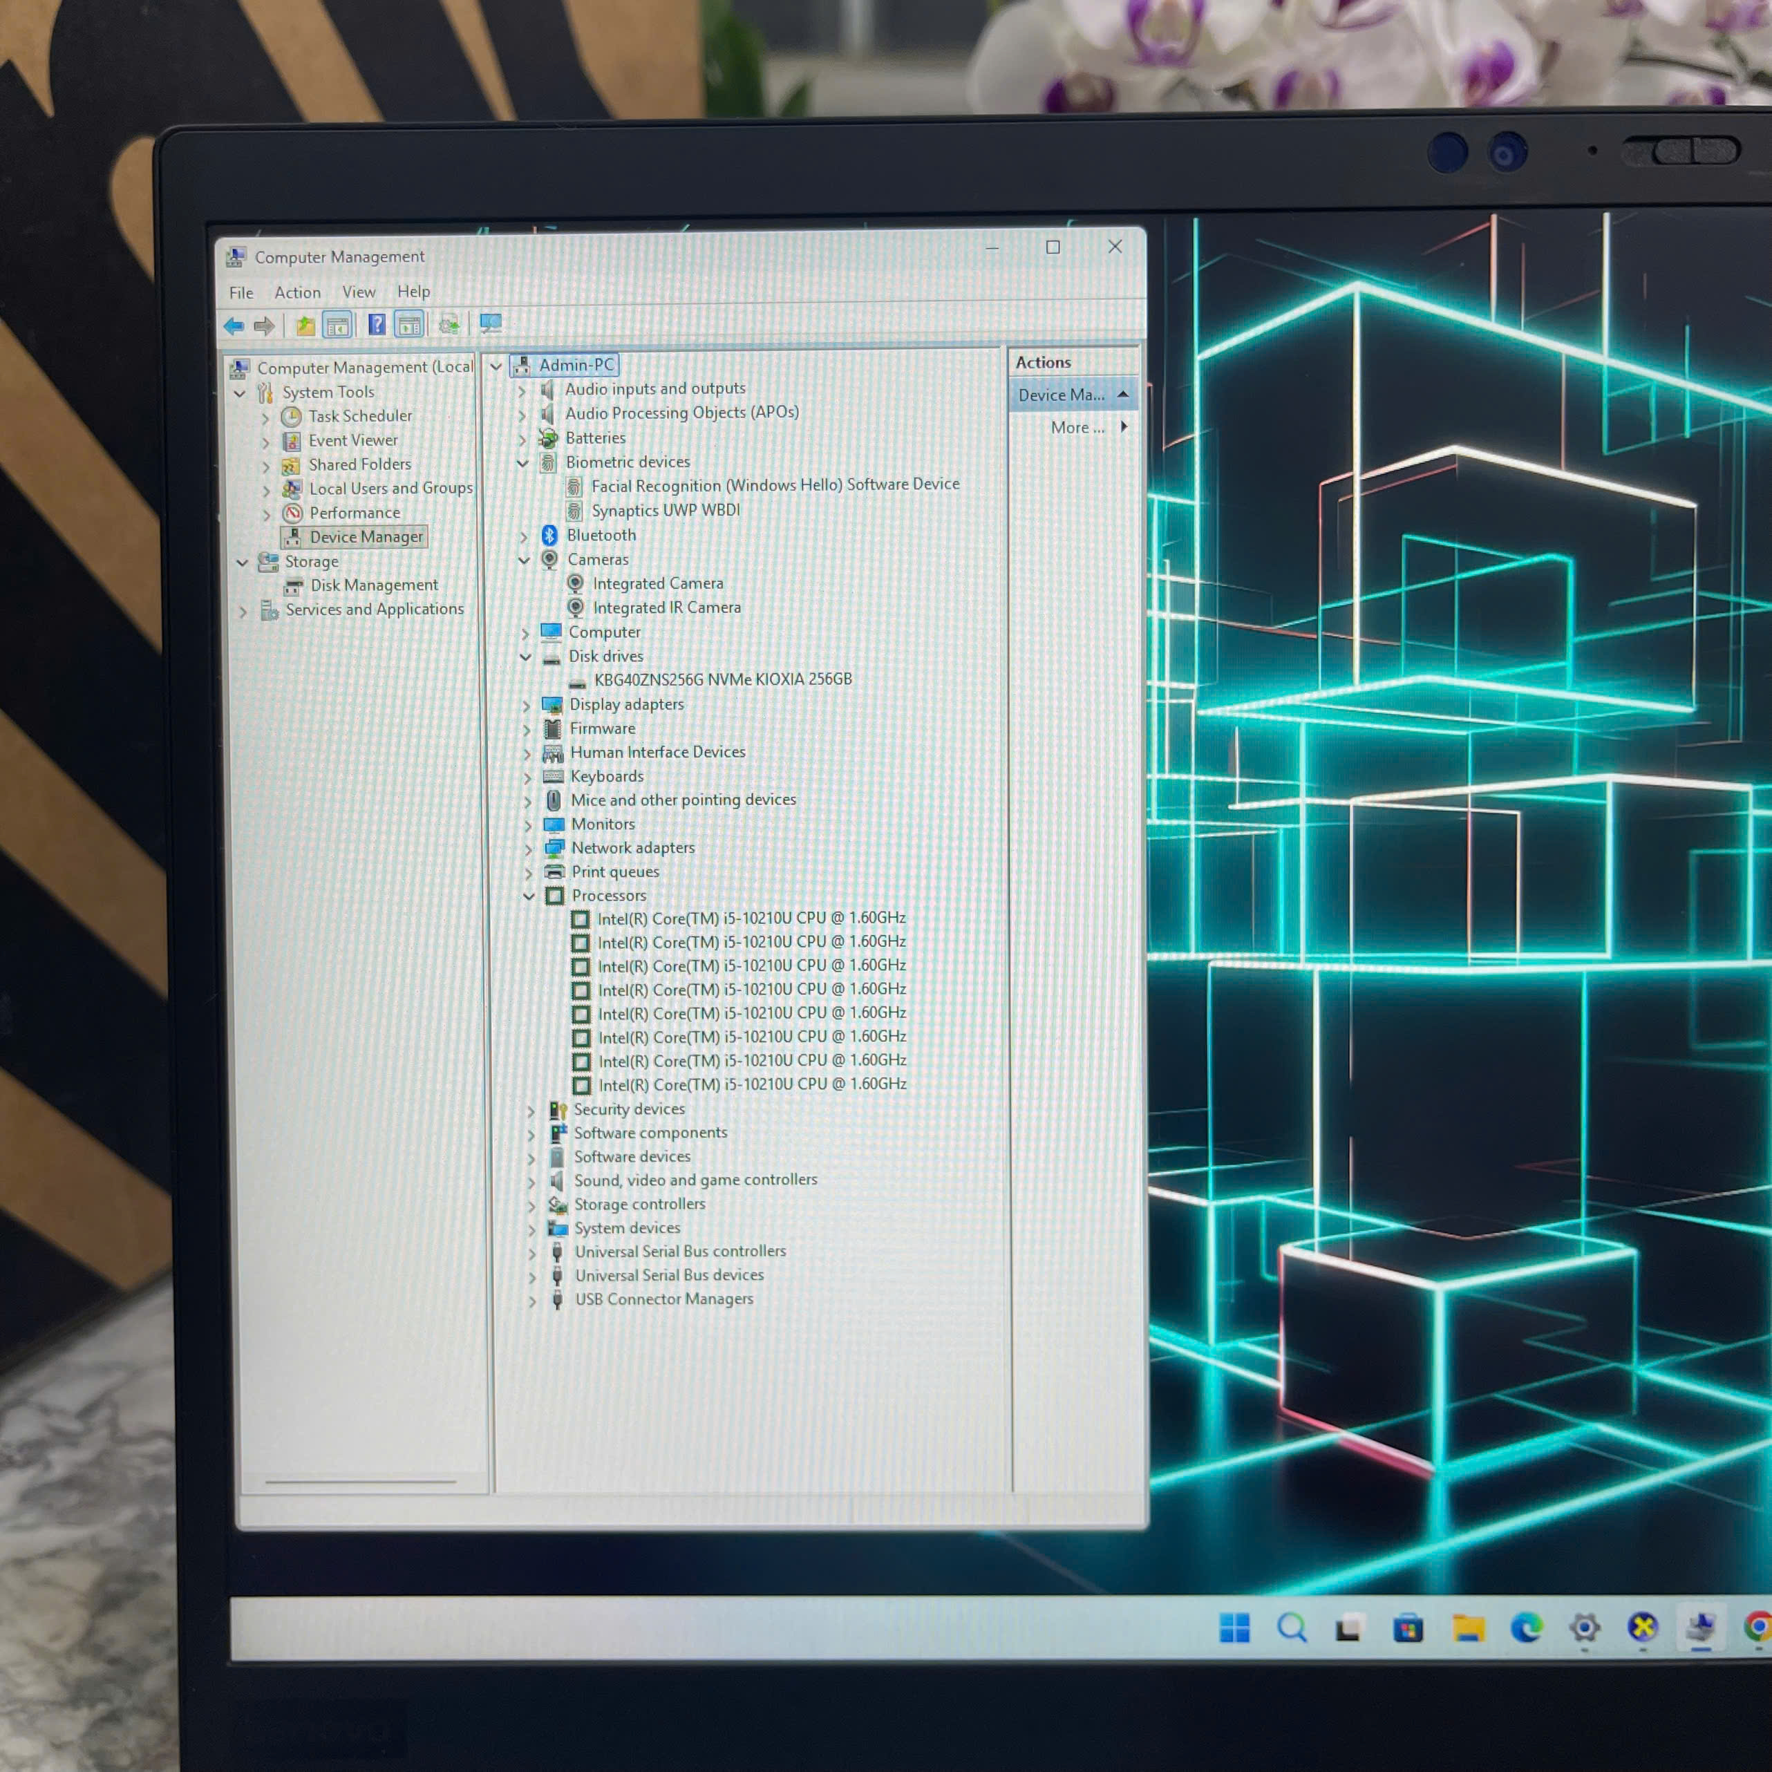Expand the System devices category
The width and height of the screenshot is (1772, 1772).
531,1230
